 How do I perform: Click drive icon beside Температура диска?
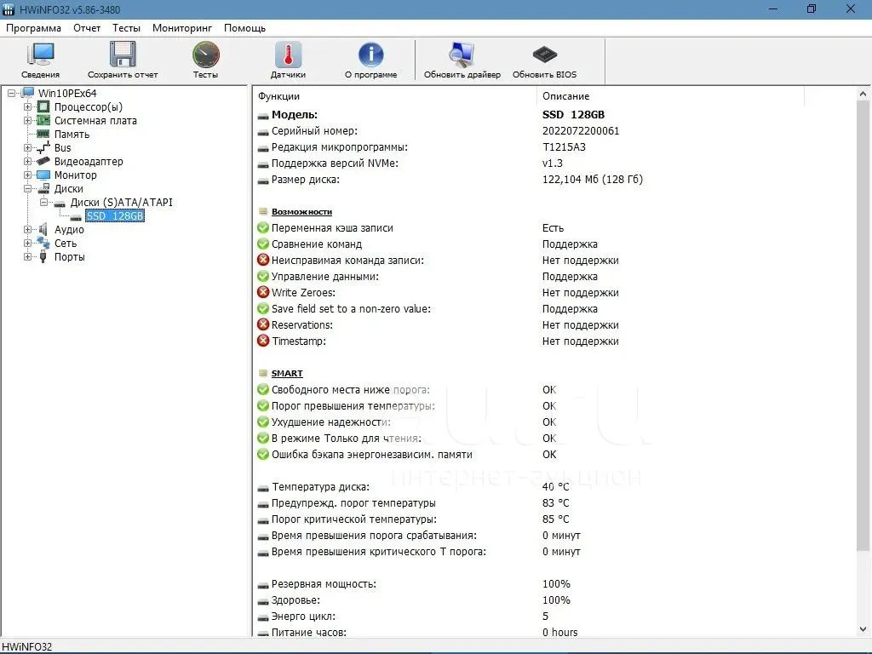click(263, 488)
